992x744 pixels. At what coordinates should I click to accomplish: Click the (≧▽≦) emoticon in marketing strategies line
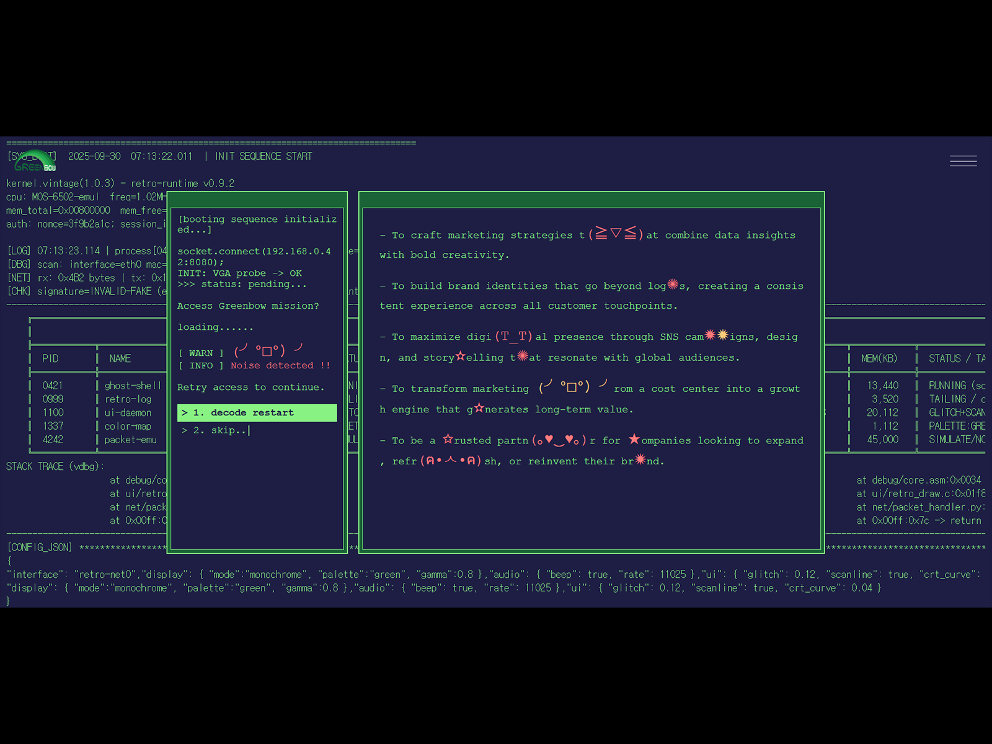[x=615, y=234]
